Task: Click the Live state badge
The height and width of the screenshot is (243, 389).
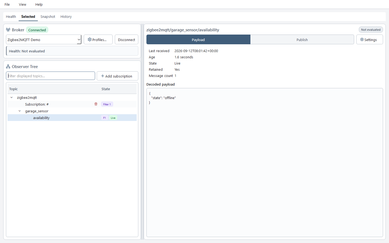Action: (113, 118)
